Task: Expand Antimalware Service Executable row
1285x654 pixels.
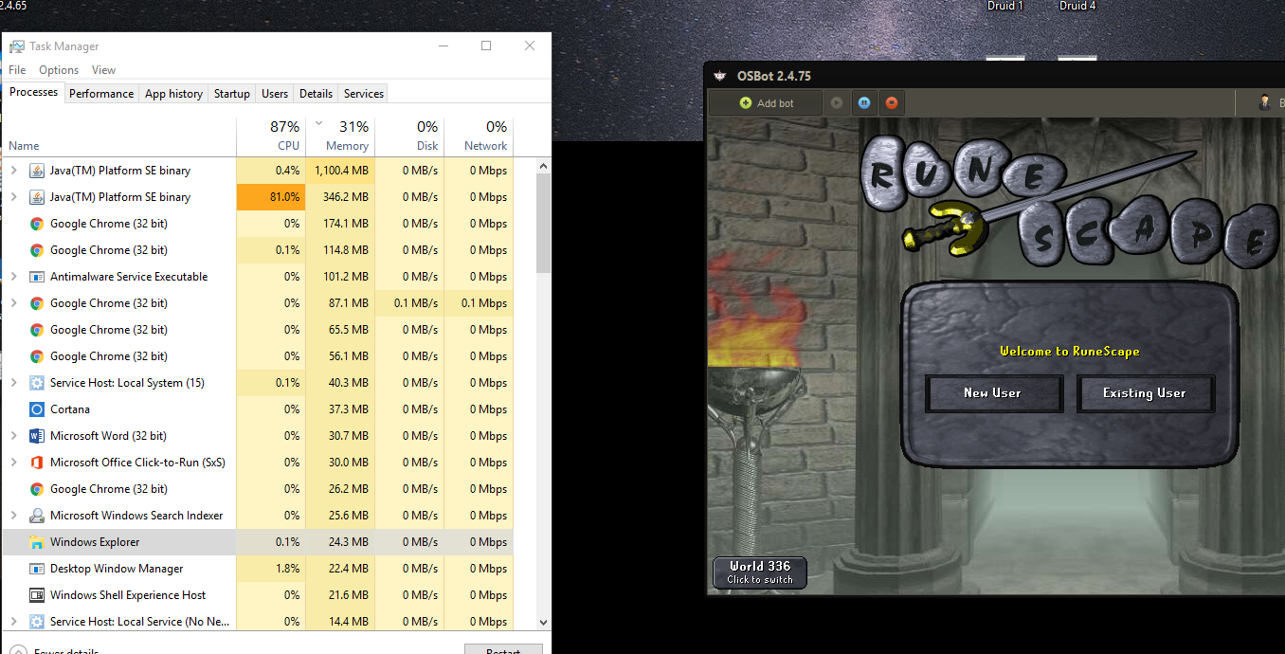Action: click(x=13, y=277)
